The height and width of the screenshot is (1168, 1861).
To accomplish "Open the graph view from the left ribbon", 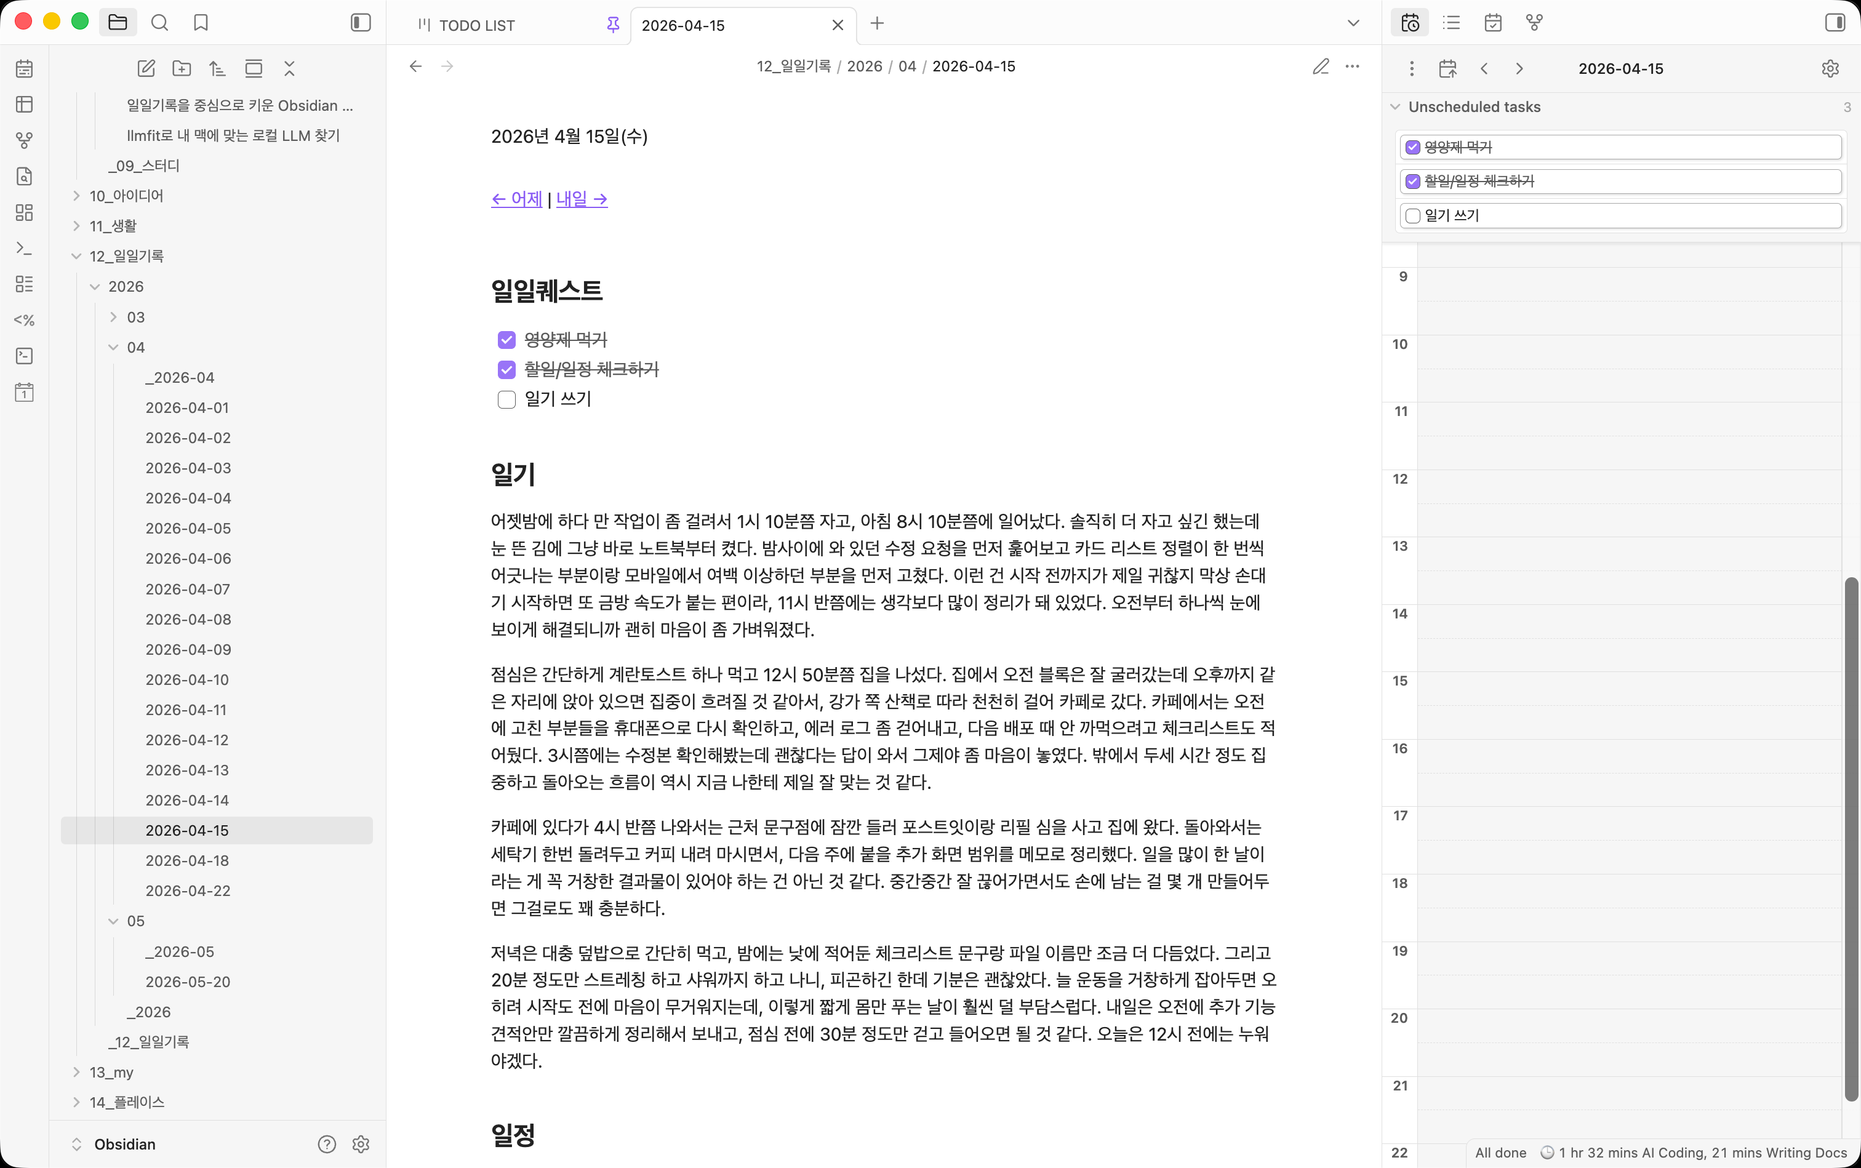I will [x=24, y=140].
